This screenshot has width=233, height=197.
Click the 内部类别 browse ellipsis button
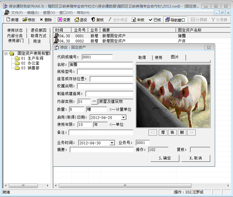click(x=94, y=101)
